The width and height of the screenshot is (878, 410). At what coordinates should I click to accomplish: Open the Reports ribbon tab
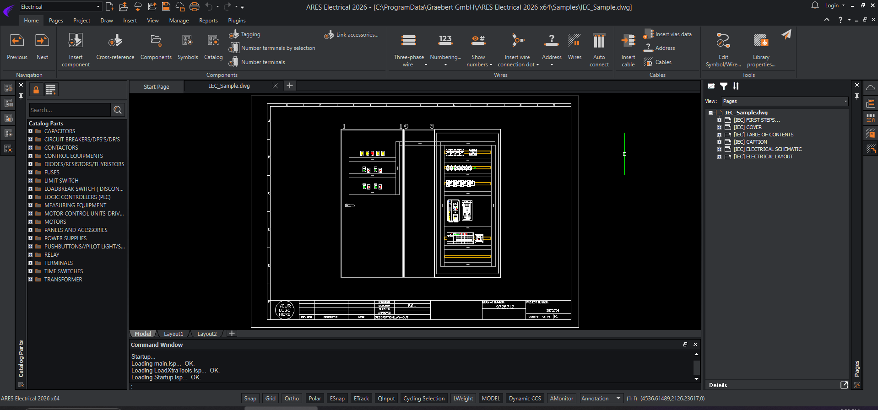(x=208, y=21)
